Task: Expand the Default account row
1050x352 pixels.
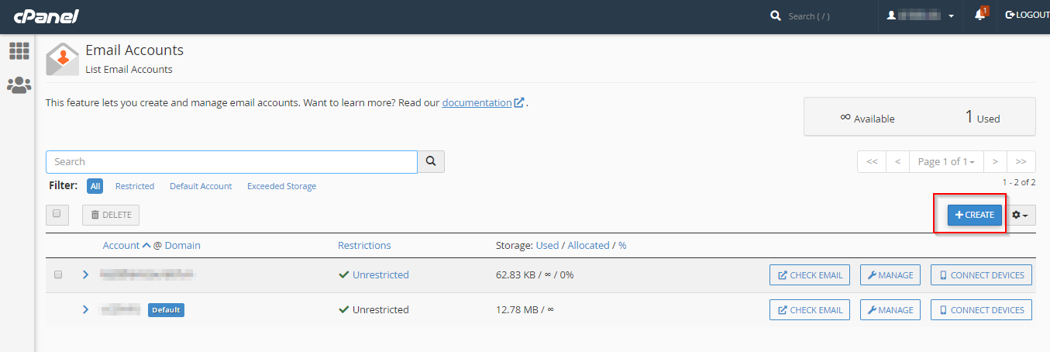Action: coord(85,309)
